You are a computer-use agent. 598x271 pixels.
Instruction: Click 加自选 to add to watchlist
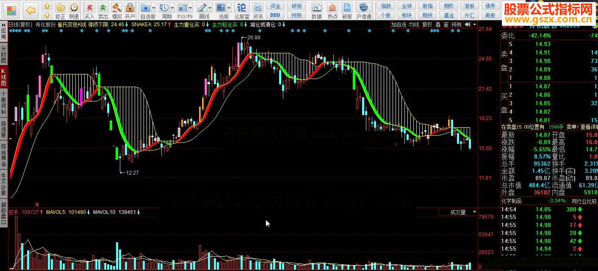coord(399,25)
